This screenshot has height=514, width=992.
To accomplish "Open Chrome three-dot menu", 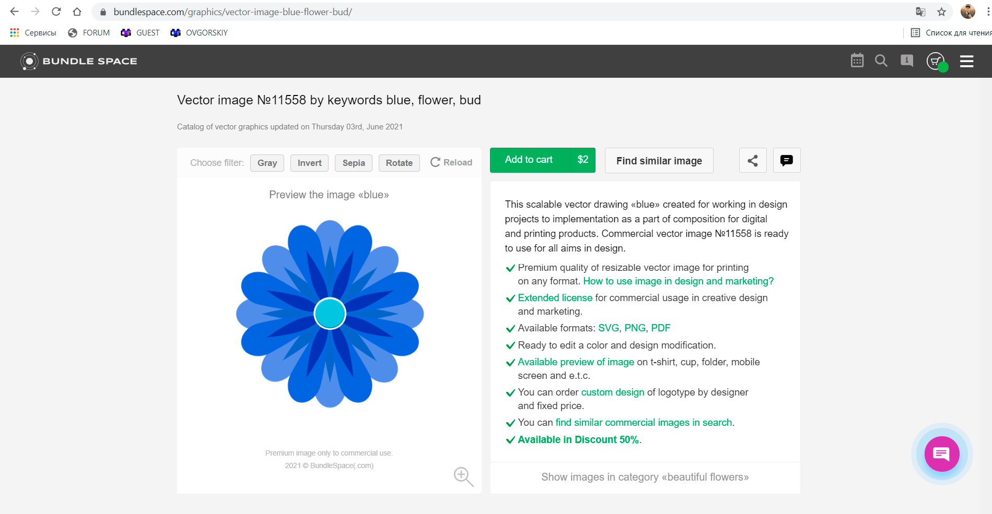I will point(988,11).
